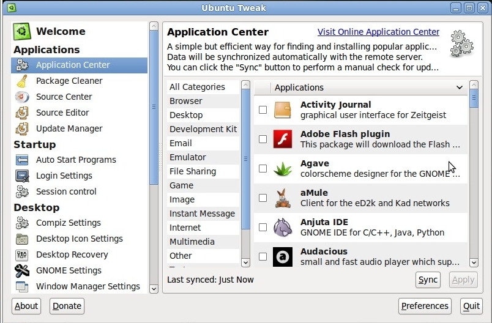Click the Audacious application name text
The width and height of the screenshot is (492, 323).
tap(324, 251)
